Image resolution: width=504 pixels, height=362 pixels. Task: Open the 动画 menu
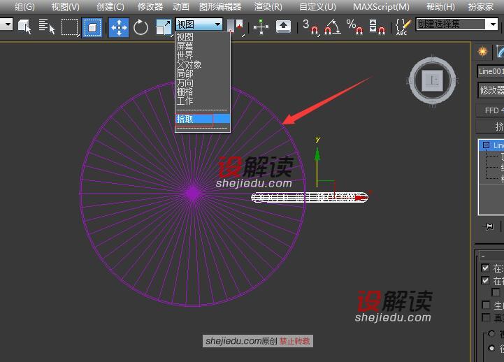[x=181, y=6]
